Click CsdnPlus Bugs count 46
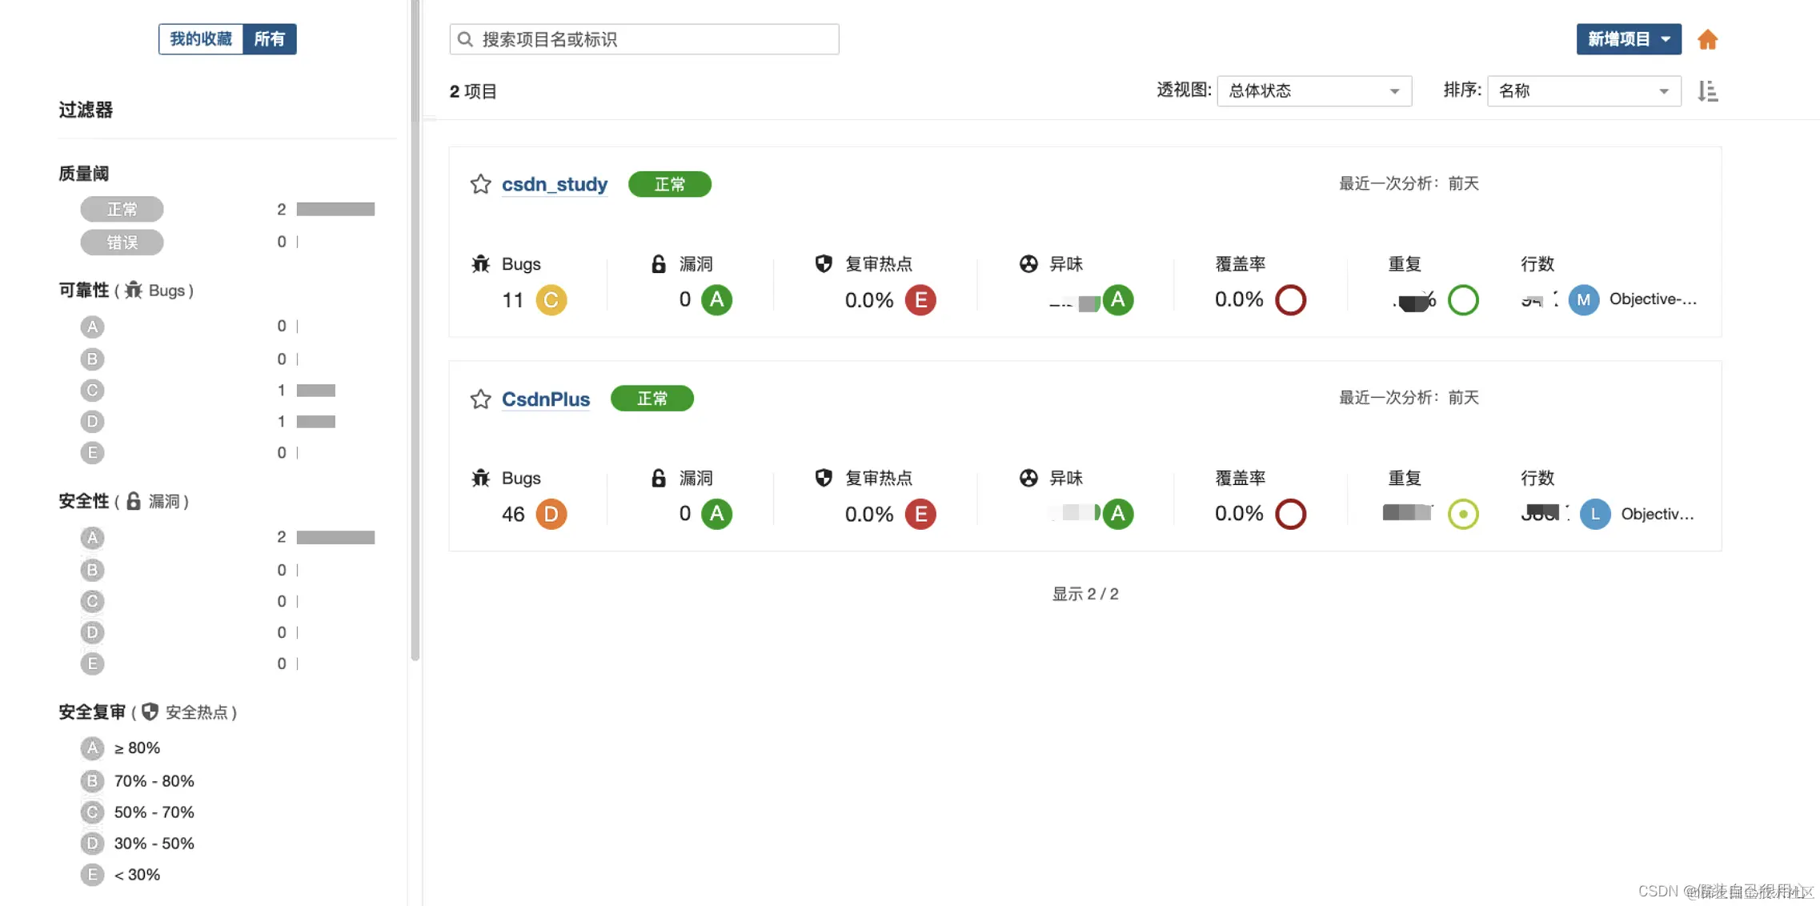This screenshot has height=906, width=1820. tap(513, 514)
